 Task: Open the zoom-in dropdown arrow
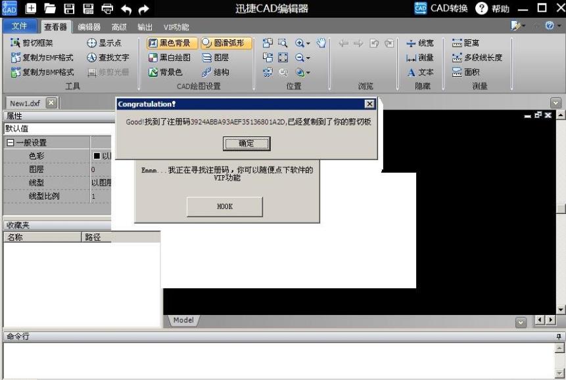308,43
